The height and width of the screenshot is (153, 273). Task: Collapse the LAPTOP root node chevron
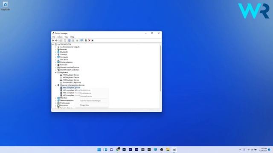53,44
